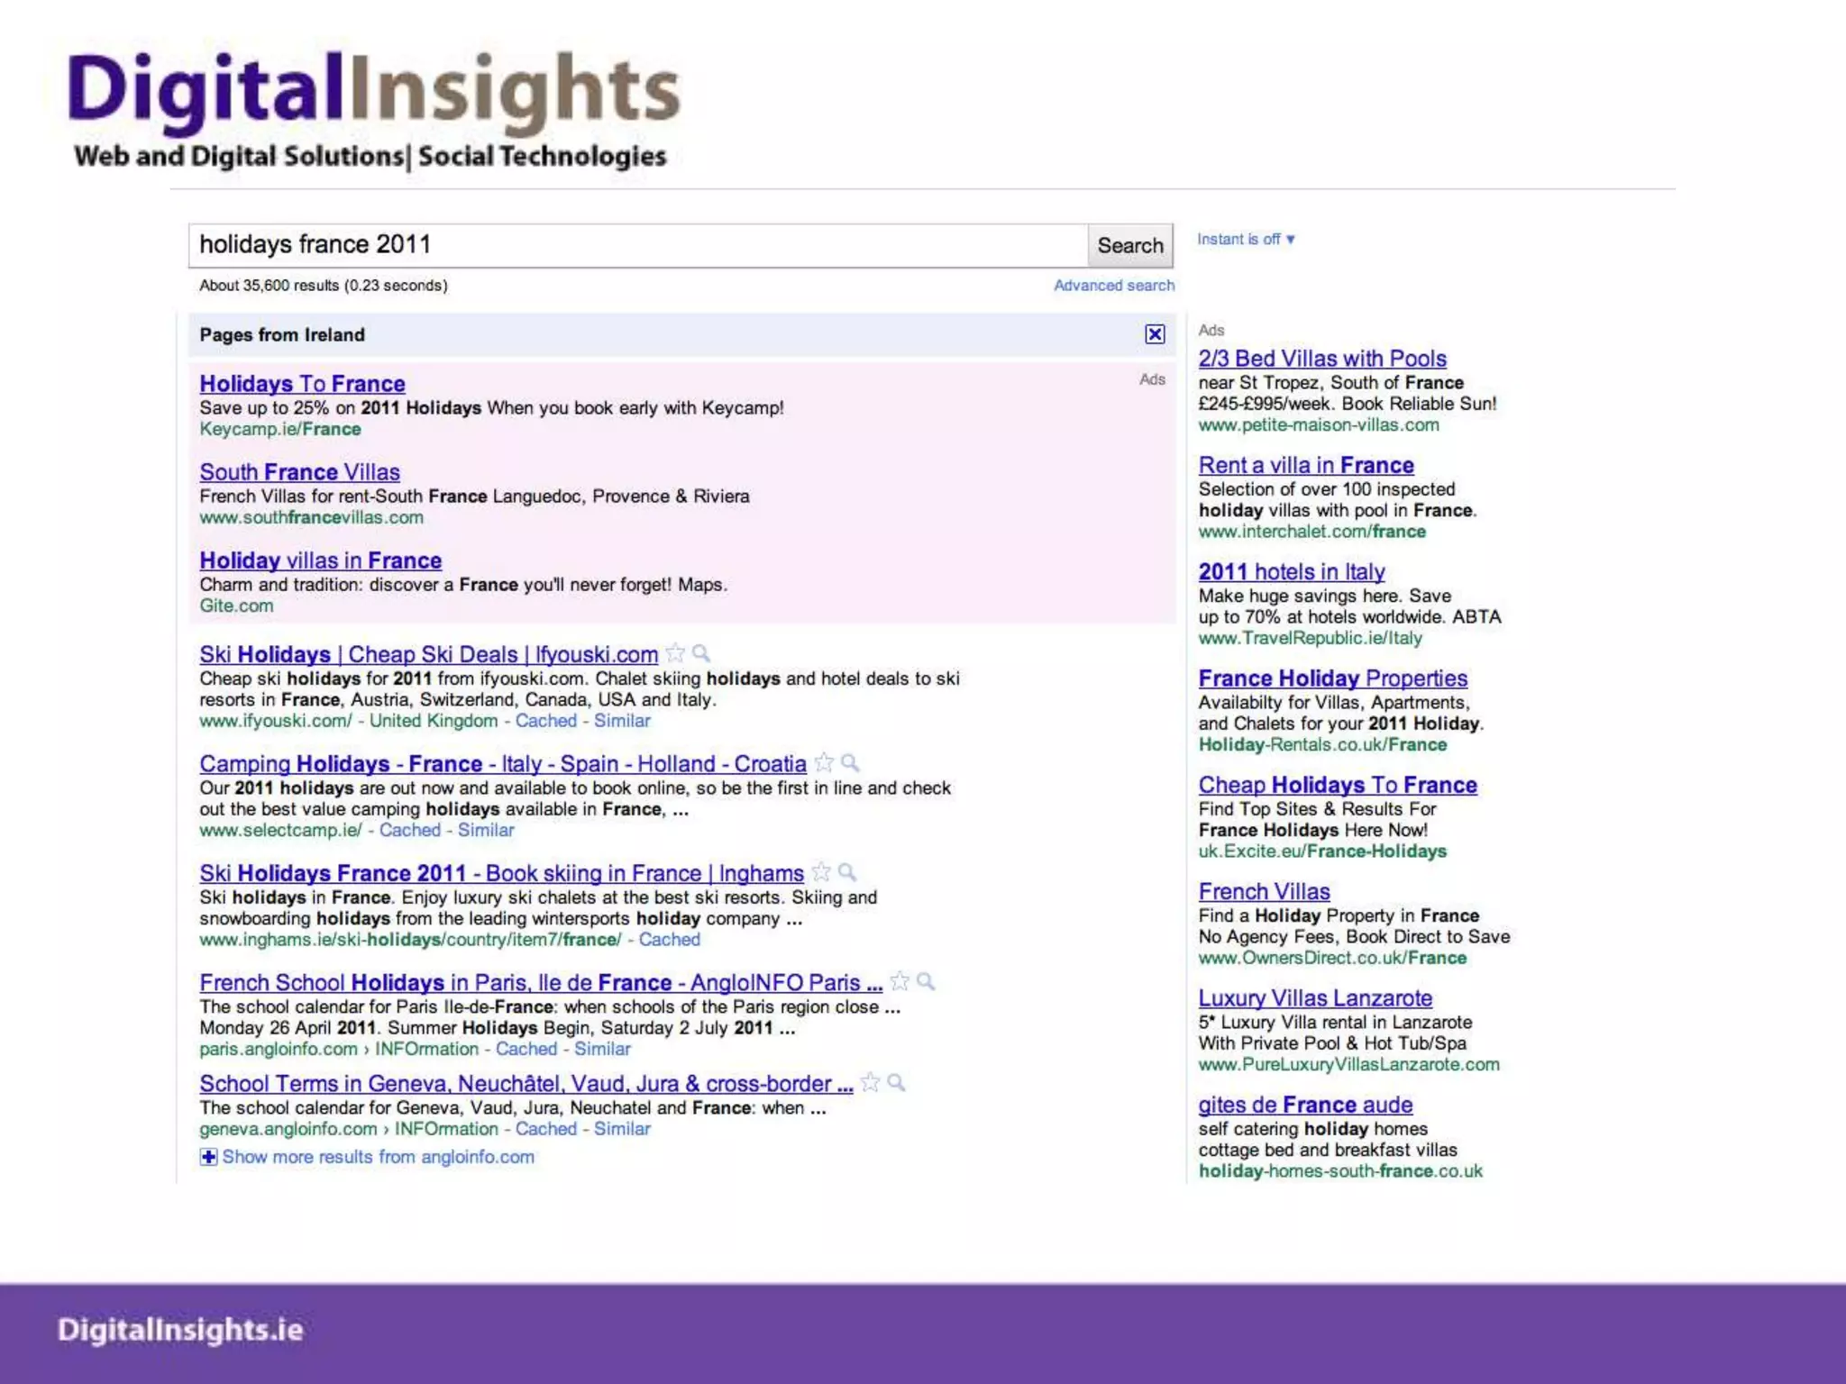Viewport: 1846px width, 1384px height.
Task: Click DigitalInsights.ie footer text
Action: pos(180,1330)
